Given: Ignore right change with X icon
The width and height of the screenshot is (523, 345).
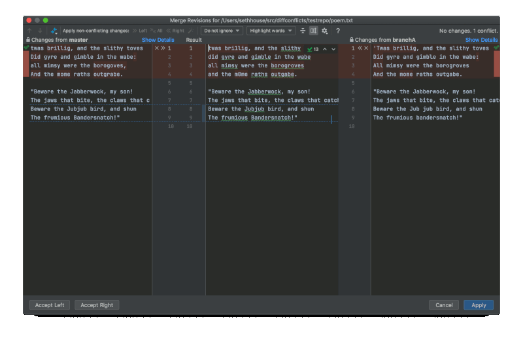Looking at the screenshot, I should coord(366,48).
